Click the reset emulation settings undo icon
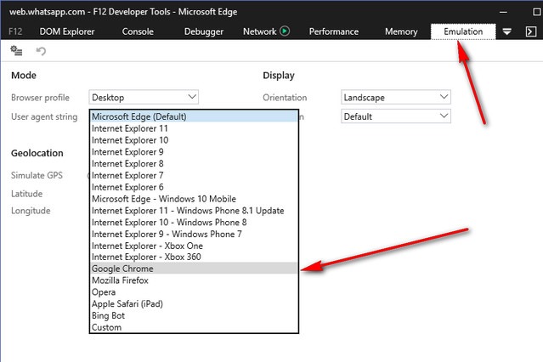The image size is (543, 362). pos(41,51)
